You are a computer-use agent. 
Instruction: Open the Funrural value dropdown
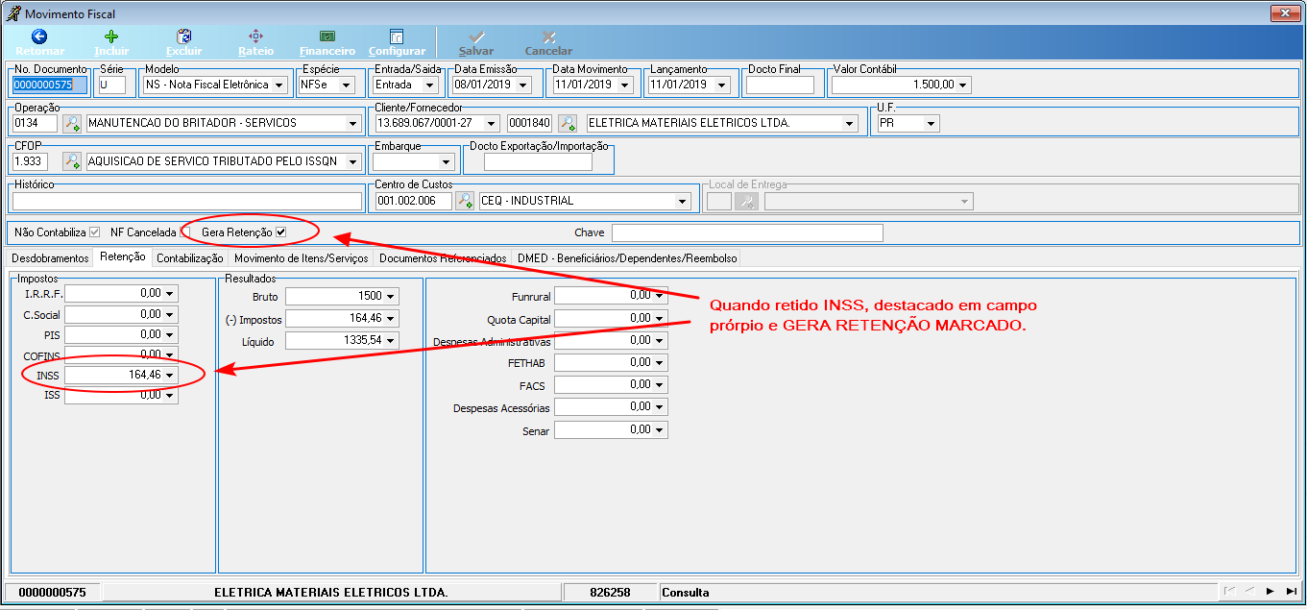pos(660,295)
